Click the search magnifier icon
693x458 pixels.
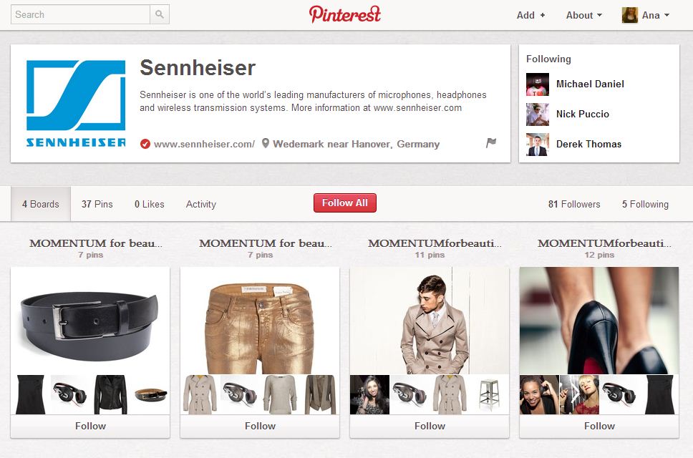160,14
